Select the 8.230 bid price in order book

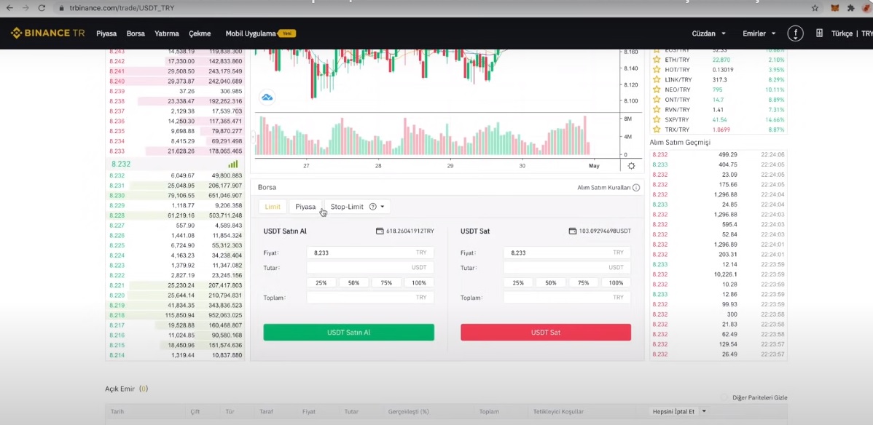tap(117, 196)
